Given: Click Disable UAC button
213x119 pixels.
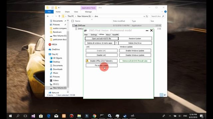Looking at the screenshot, I should [102, 55].
